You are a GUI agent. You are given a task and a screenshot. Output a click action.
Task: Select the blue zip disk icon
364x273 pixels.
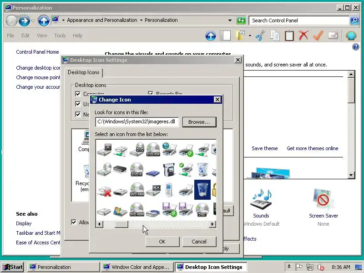click(153, 173)
